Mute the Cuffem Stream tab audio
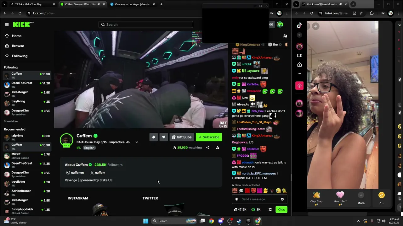Viewport: 403px width, 226px height. pyautogui.click(x=99, y=4)
